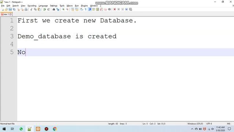Open the ? help menu
Image resolution: width=234 pixels, height=132 pixels.
[x=101, y=6]
